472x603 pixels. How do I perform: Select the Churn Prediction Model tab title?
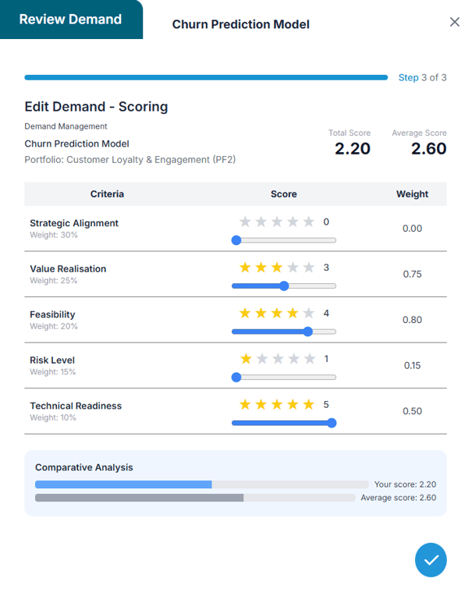[x=240, y=24]
